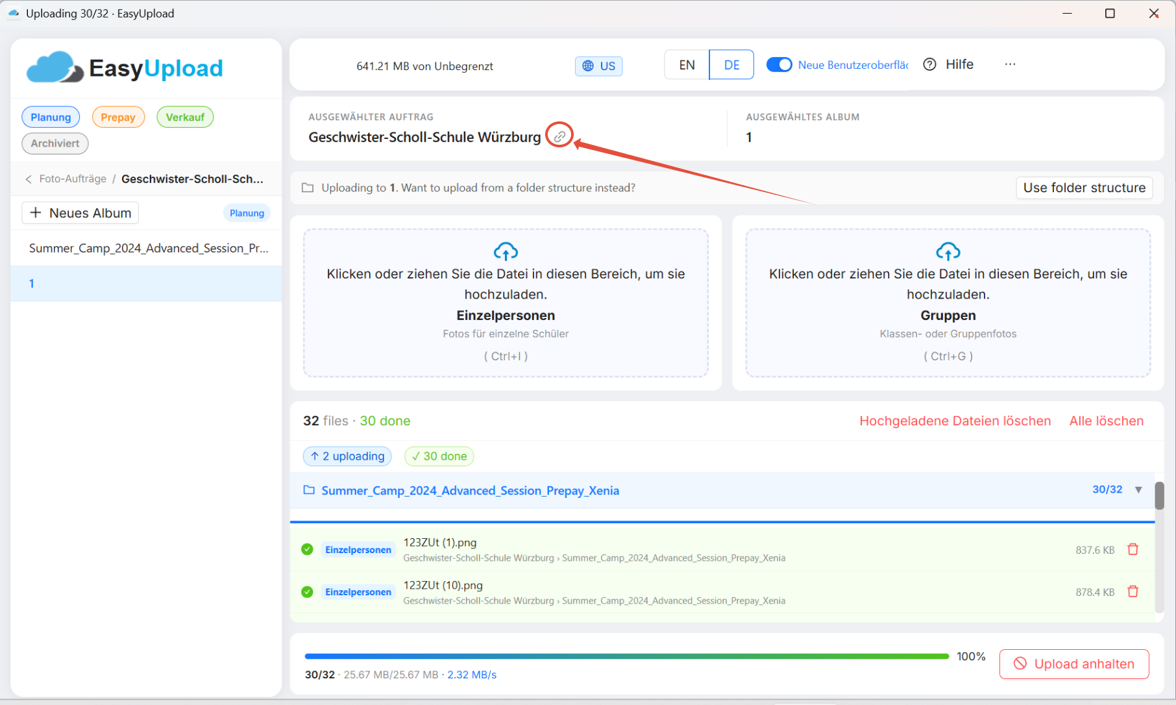Click the Geschwister-Scholl-Sch... breadcrumb item
Image resolution: width=1176 pixels, height=705 pixels.
192,179
